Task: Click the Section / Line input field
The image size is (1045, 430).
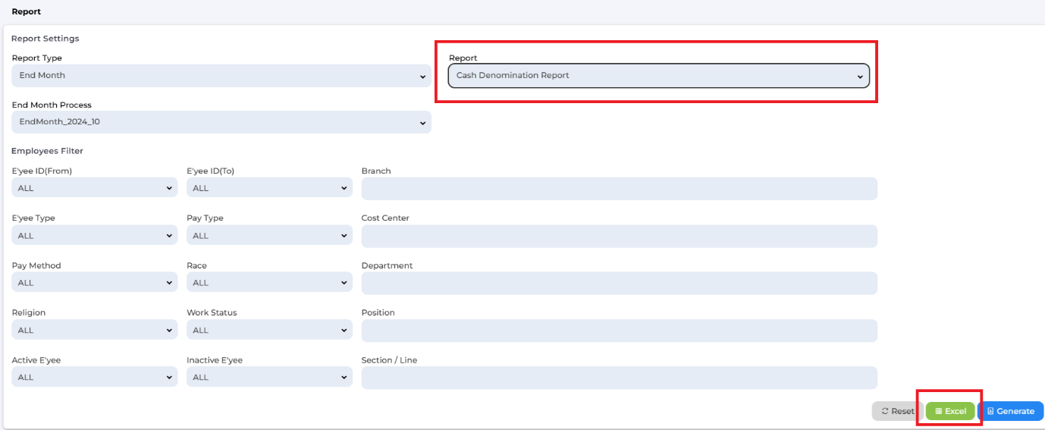Action: pyautogui.click(x=619, y=378)
